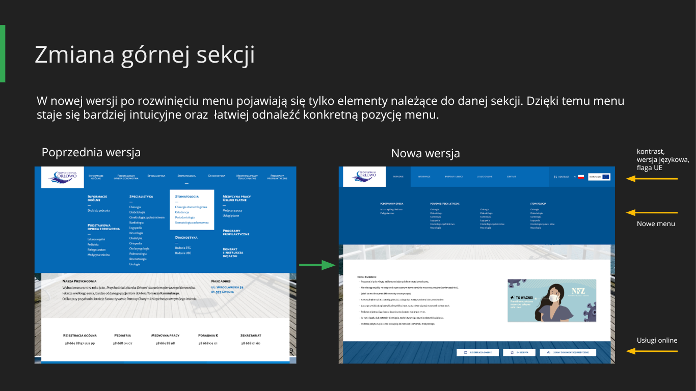696x391 pixels.
Task: Click the Rejestracja Online button
Action: 477,352
